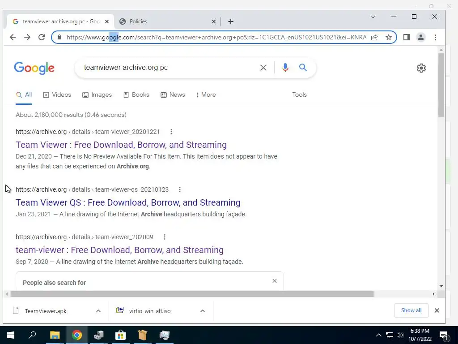Open the tab search dropdown arrow
The height and width of the screenshot is (344, 458).
click(373, 17)
